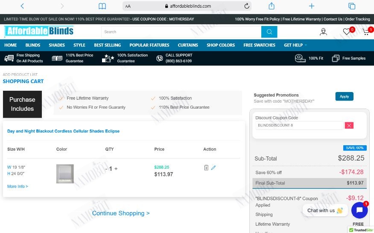Select BEST SELLING in navigation bar
The width and height of the screenshot is (374, 233).
(x=107, y=45)
